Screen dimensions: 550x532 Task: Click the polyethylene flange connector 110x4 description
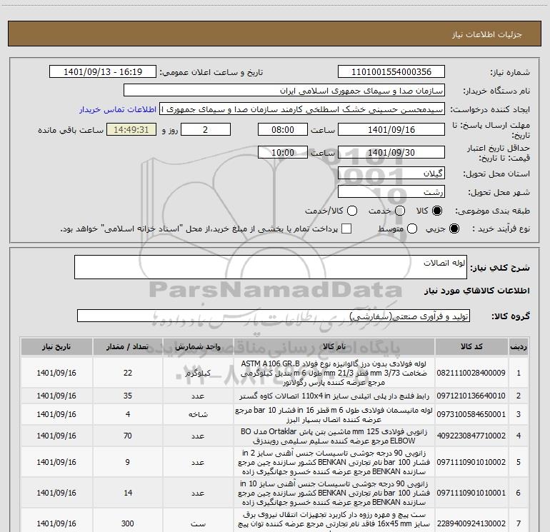pos(334,396)
